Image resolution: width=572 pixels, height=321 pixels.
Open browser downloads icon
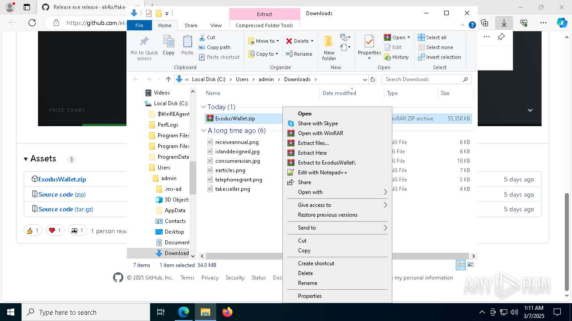point(504,22)
